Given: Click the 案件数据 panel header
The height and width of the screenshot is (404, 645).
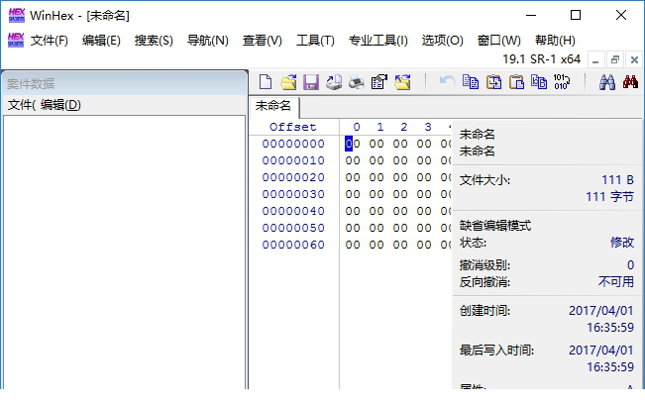Looking at the screenshot, I should [x=124, y=83].
